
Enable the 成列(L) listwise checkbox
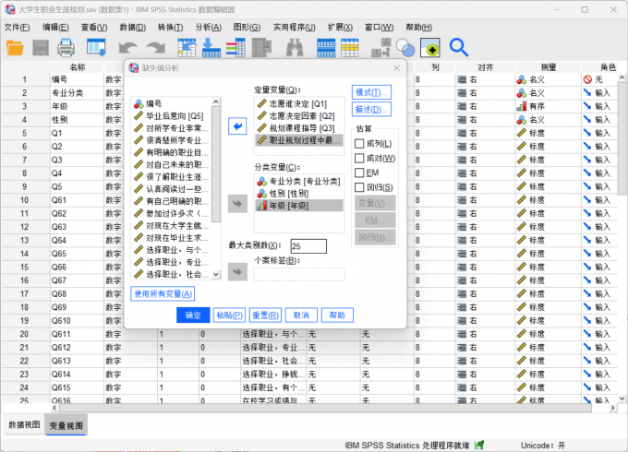(359, 144)
